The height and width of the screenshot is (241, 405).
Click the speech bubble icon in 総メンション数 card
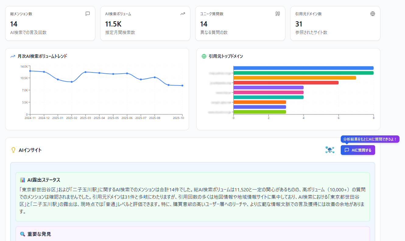88,14
